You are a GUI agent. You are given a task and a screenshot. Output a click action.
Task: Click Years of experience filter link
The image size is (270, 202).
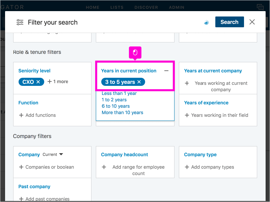(x=206, y=103)
